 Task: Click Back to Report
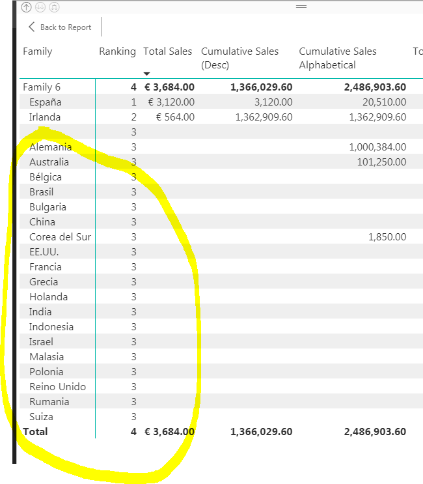[60, 27]
